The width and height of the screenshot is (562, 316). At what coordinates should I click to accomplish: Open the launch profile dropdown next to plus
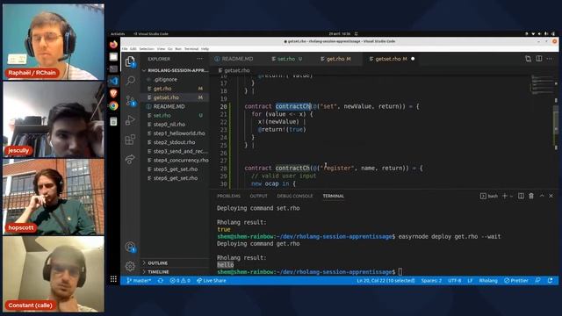click(x=511, y=196)
